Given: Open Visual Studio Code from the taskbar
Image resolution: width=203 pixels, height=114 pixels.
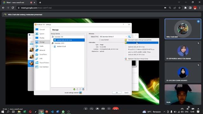Looking at the screenshot, I should click(x=52, y=112).
